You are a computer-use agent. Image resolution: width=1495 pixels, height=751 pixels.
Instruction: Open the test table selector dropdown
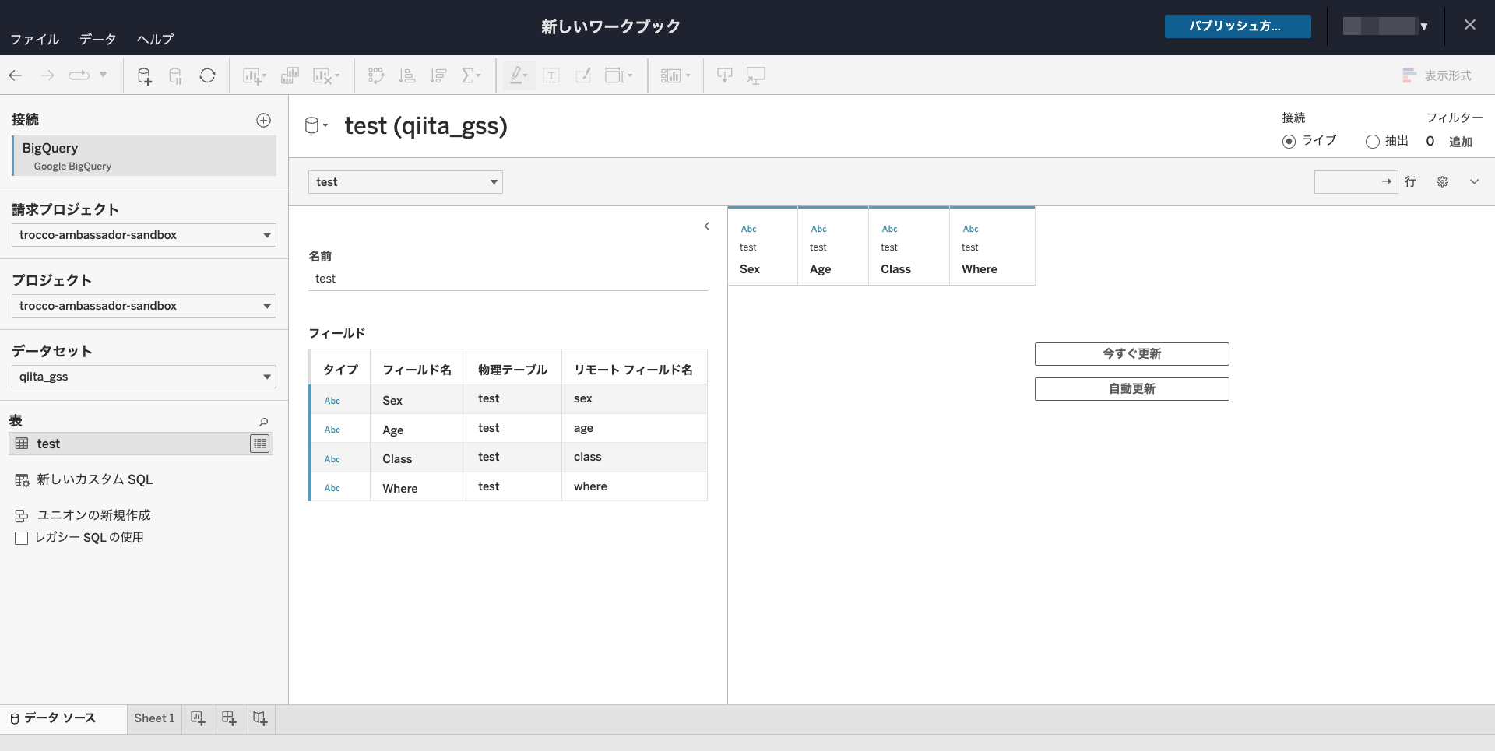tap(406, 182)
